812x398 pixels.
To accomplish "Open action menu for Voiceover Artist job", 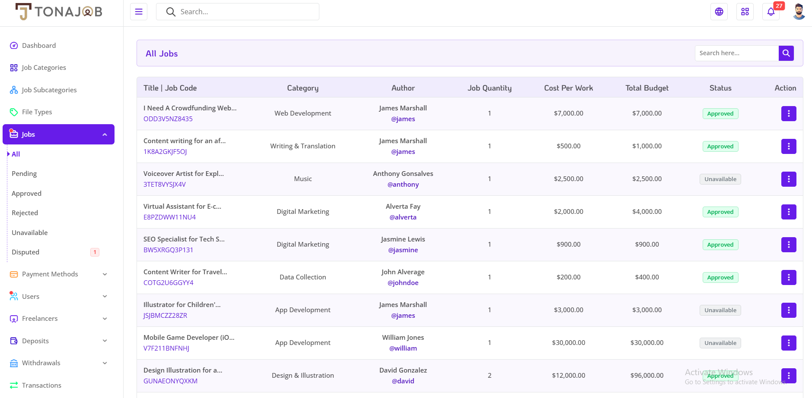I will click(789, 179).
